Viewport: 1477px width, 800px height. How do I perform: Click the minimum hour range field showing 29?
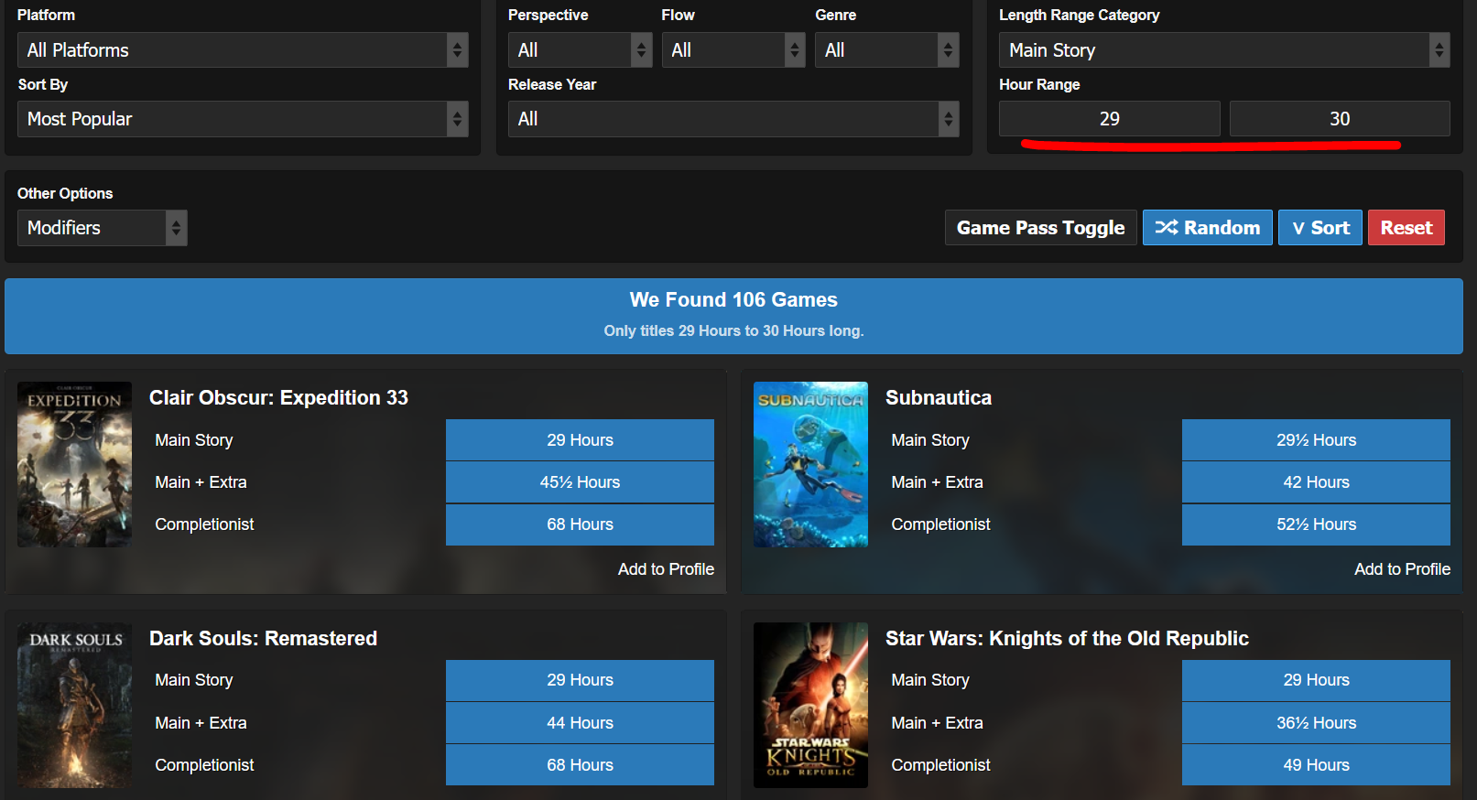pyautogui.click(x=1110, y=119)
